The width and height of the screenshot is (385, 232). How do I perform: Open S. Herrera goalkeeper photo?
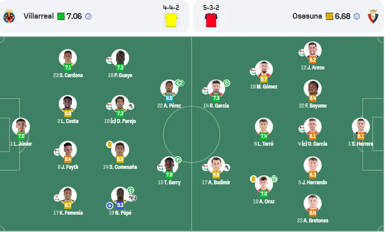point(361,126)
